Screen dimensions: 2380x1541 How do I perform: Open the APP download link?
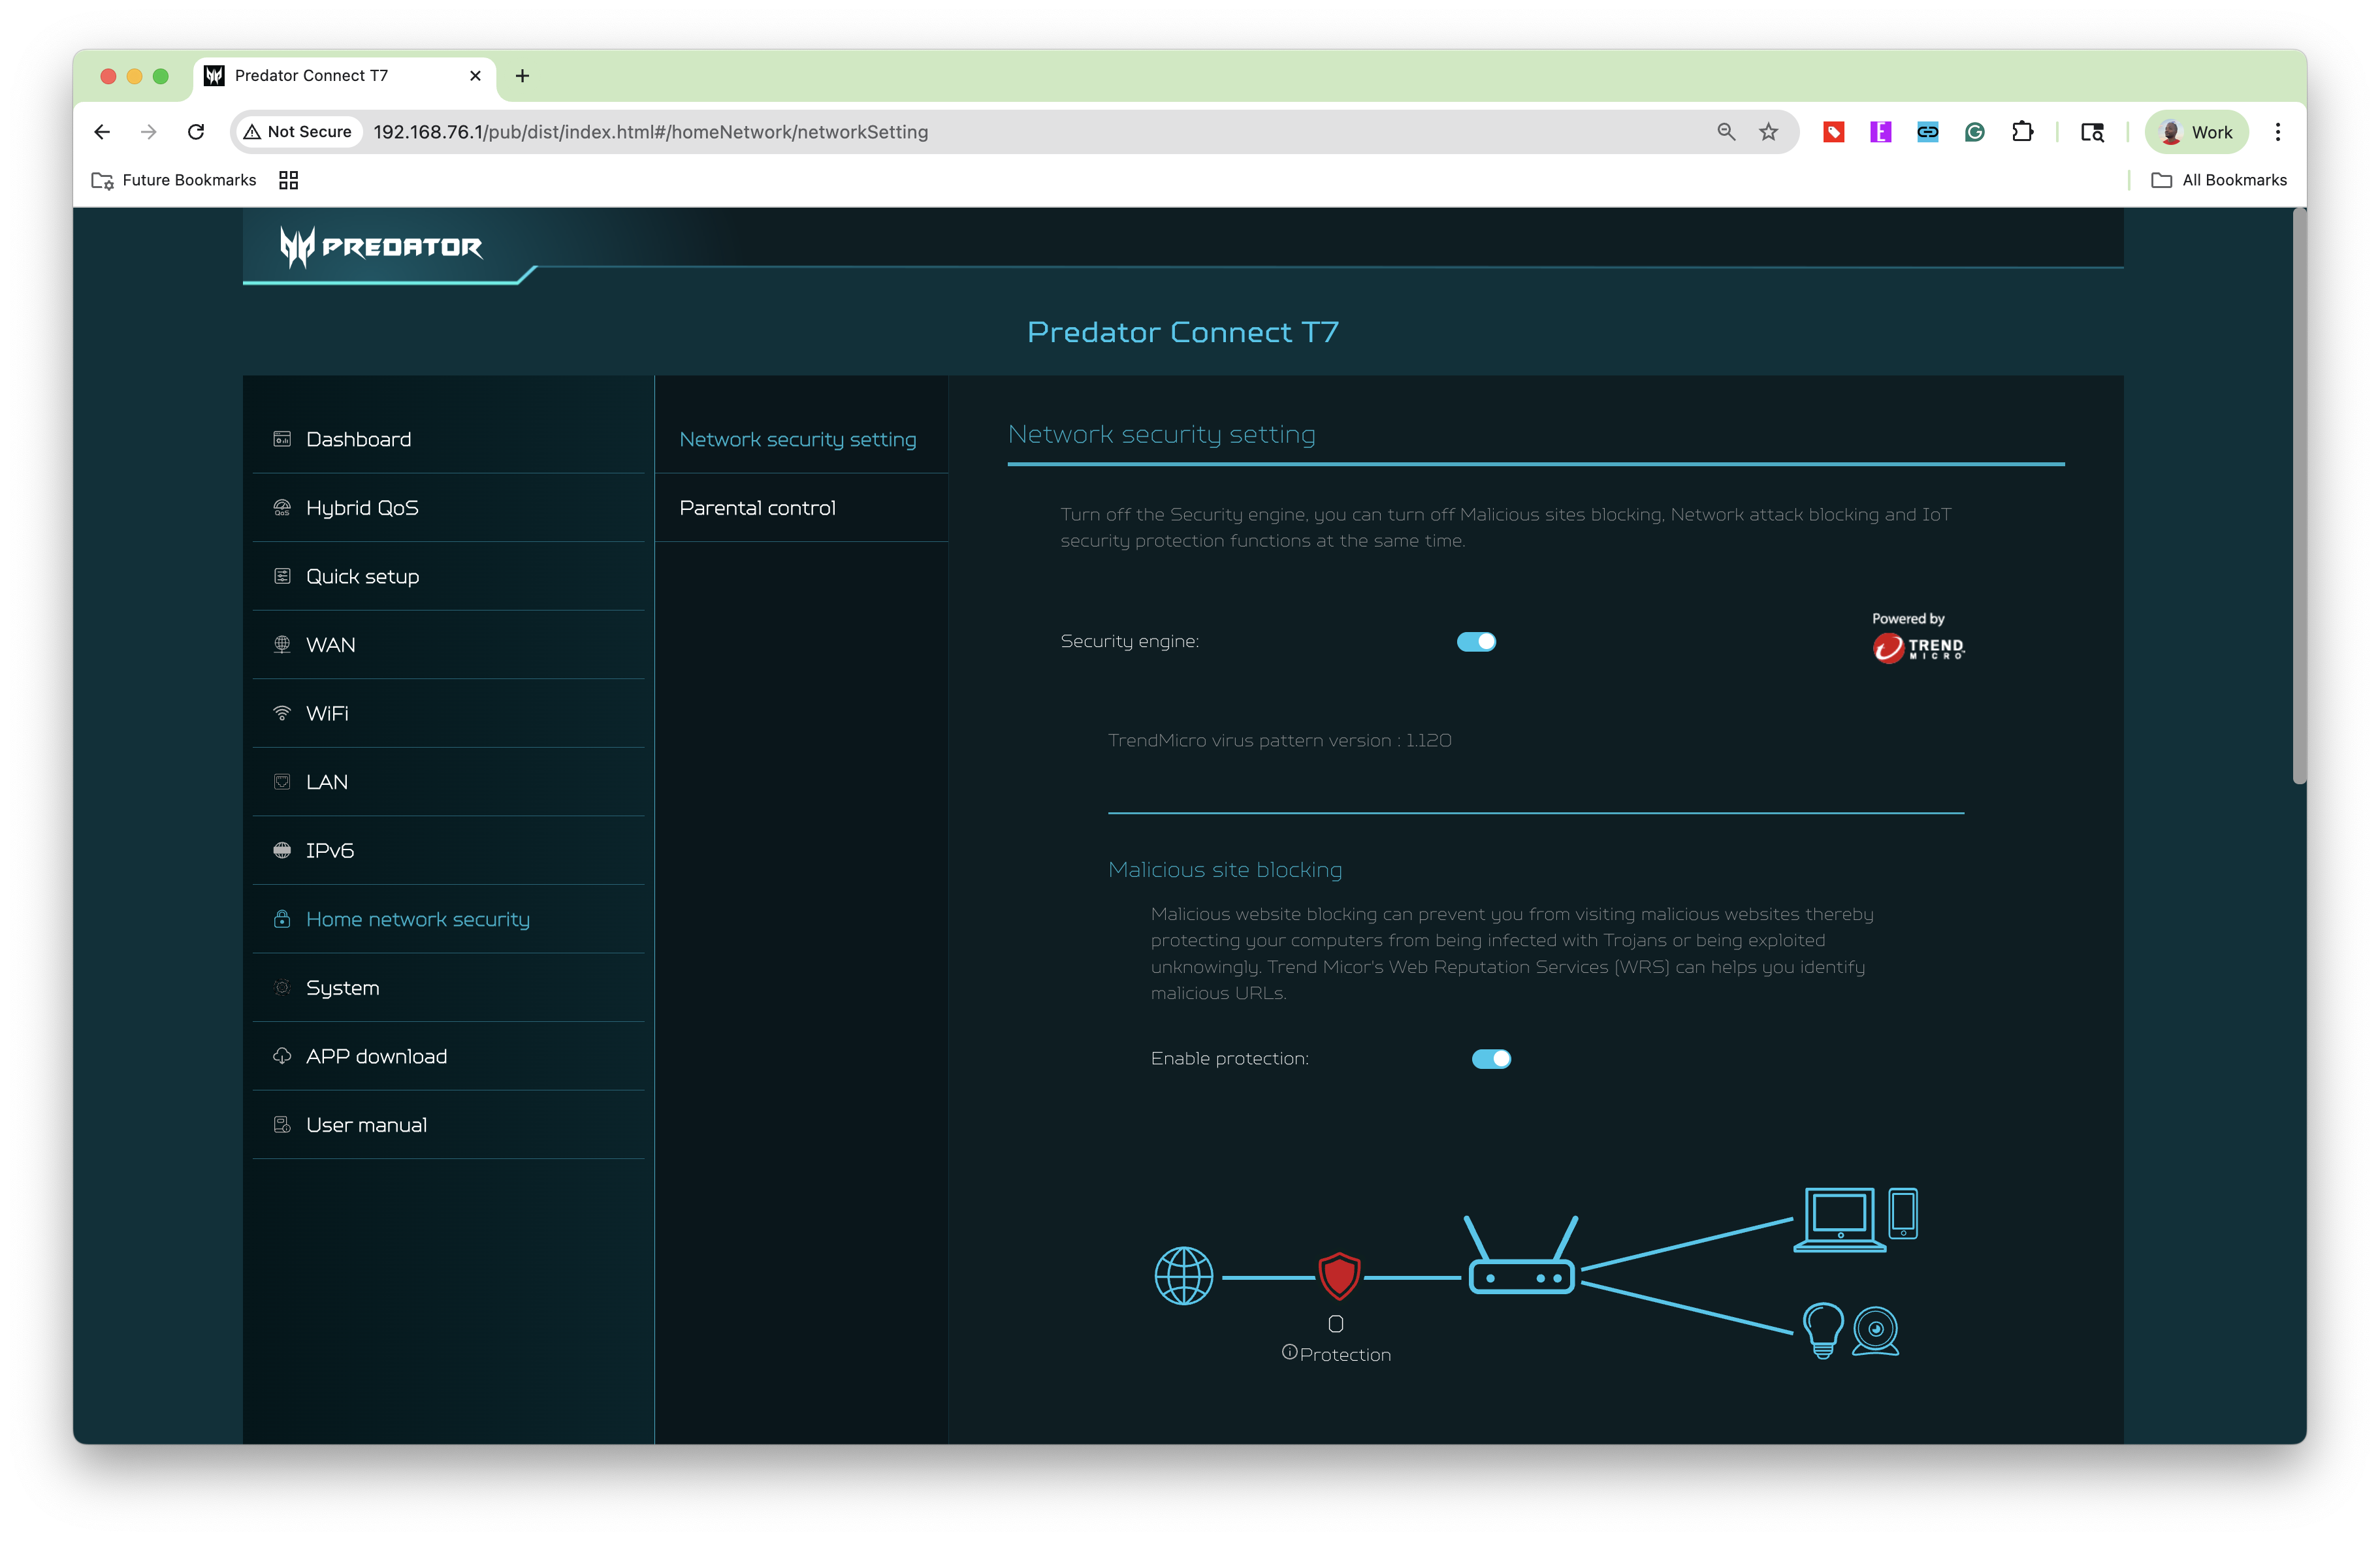(x=448, y=1056)
